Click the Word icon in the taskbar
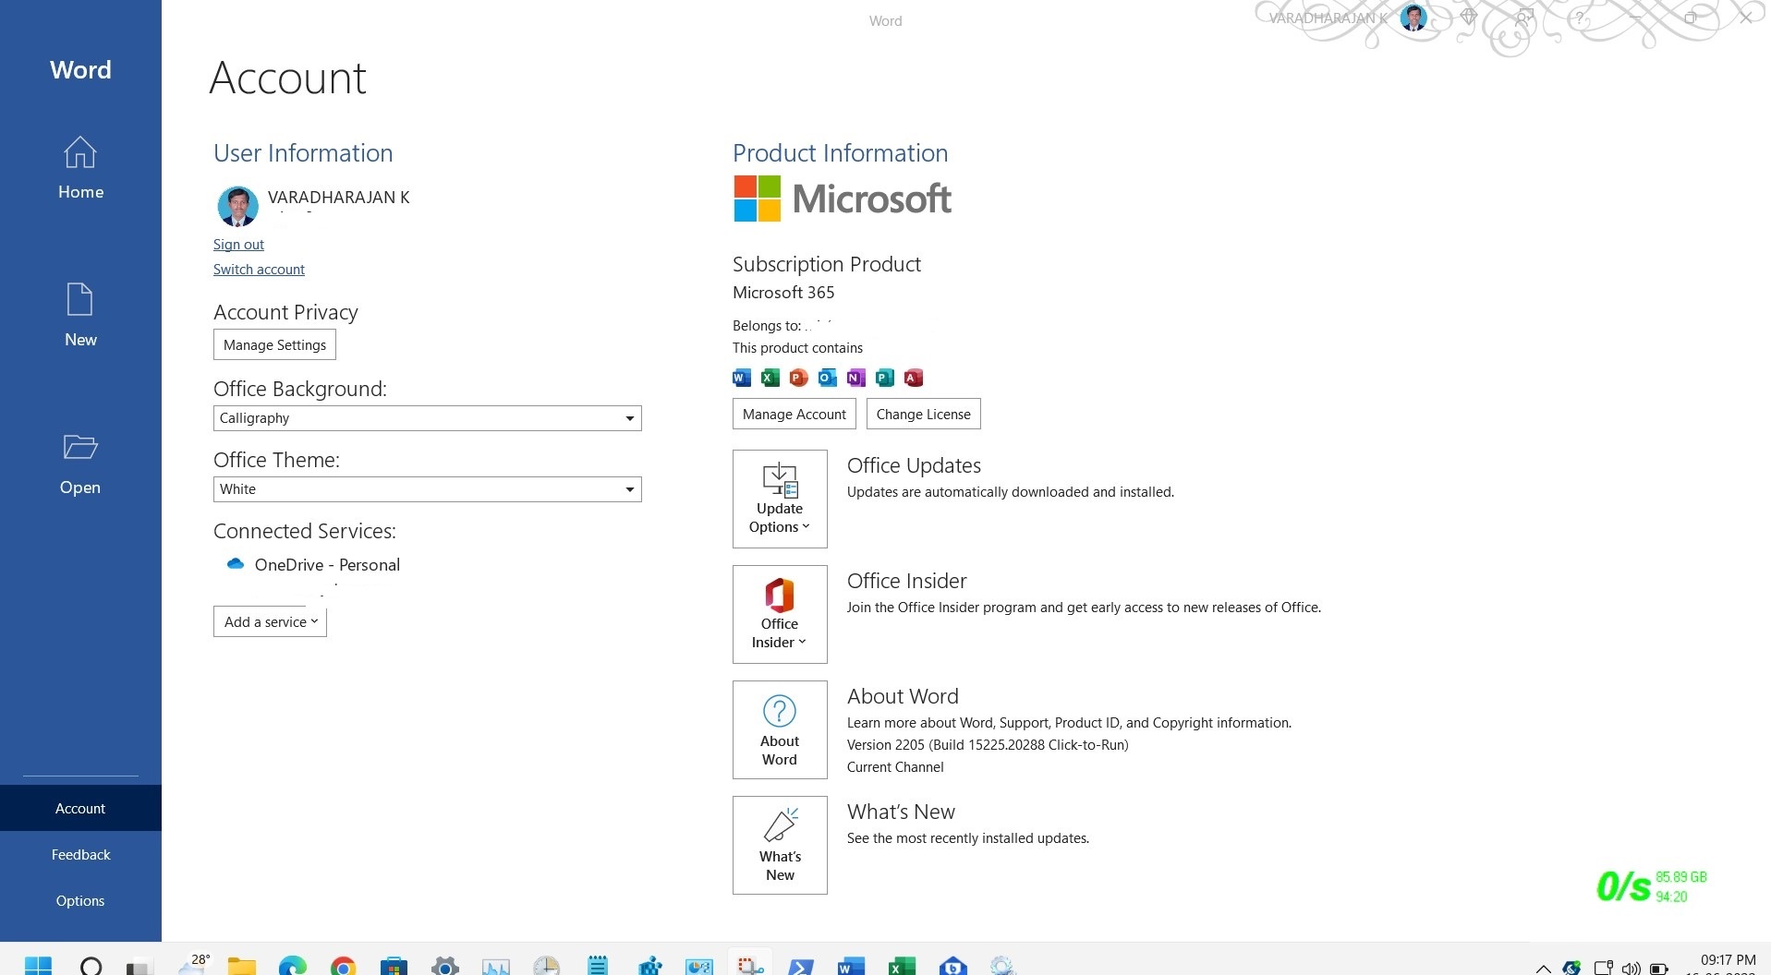The image size is (1771, 975). (851, 966)
